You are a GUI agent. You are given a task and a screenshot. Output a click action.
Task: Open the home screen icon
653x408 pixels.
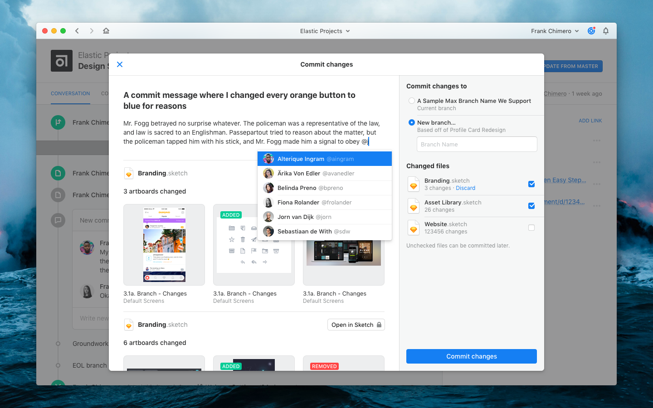(106, 31)
